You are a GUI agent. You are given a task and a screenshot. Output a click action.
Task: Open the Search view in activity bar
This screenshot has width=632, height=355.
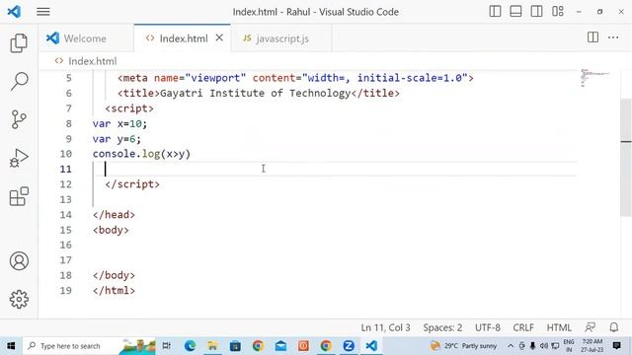[19, 81]
